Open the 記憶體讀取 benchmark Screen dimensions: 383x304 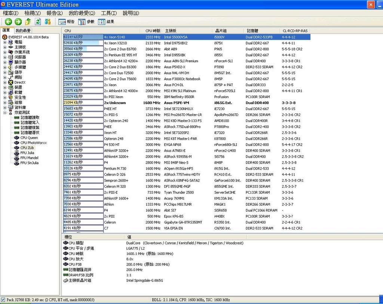(30, 118)
